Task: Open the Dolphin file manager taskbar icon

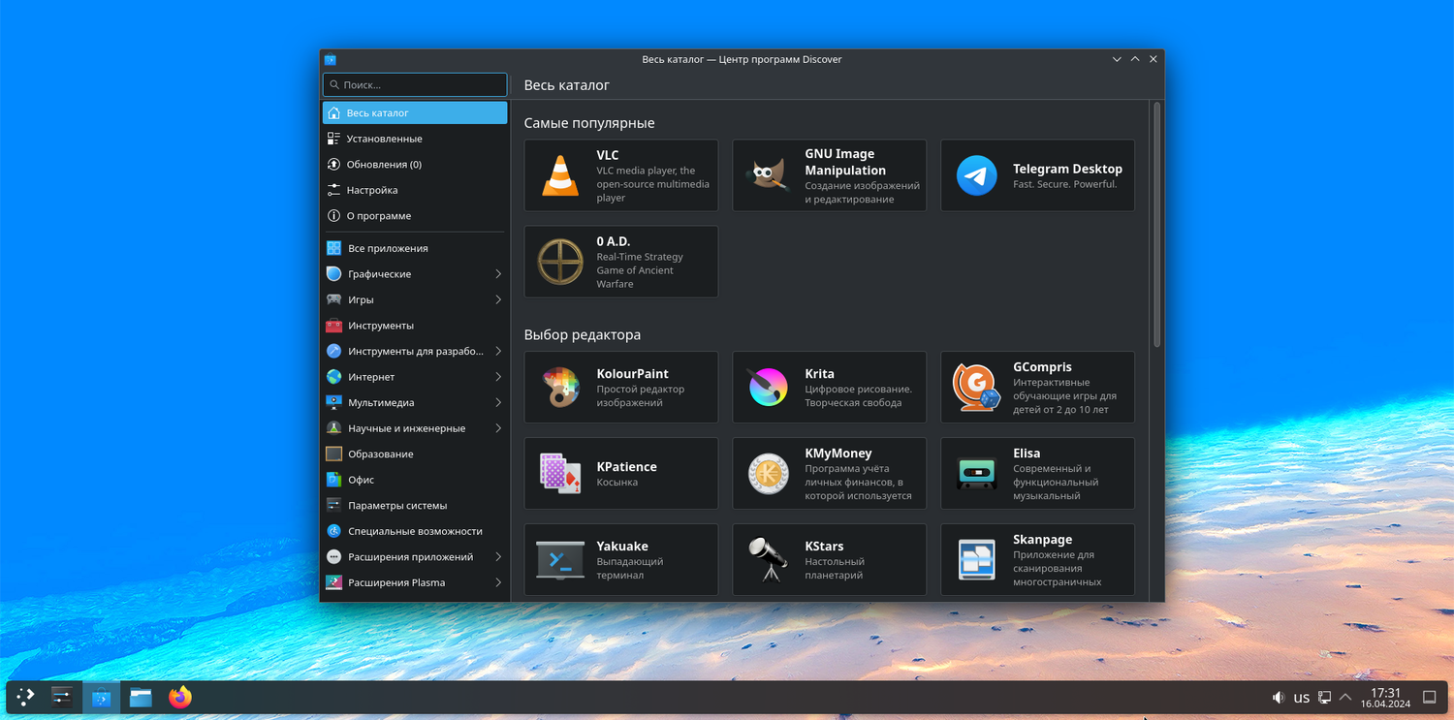Action: (141, 697)
